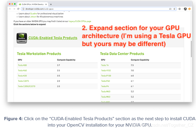Image resolution: width=196 pixels, height=130 pixels.
Task: Select the Tesla C2075 entry
Action: [x=23, y=81]
